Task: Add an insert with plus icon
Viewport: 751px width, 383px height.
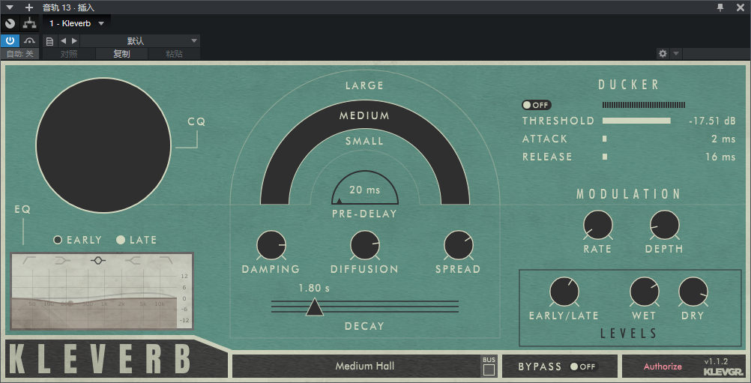Action: click(x=29, y=7)
